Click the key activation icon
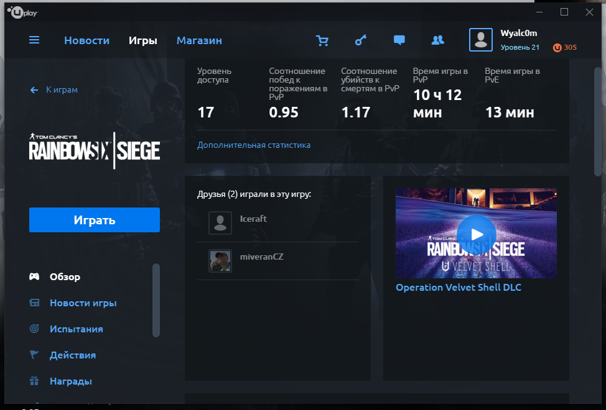 [361, 40]
